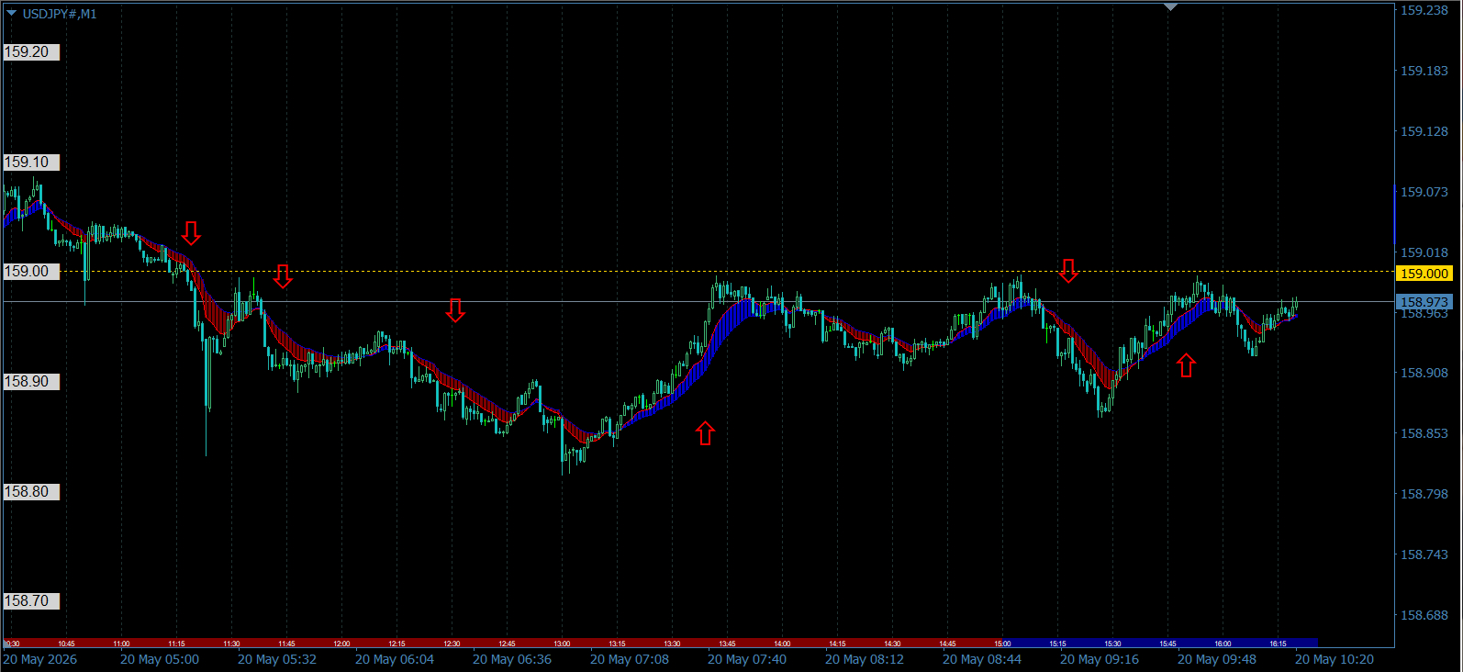Click the 20 May 06:04 time label
The height and width of the screenshot is (672, 1463).
point(395,659)
